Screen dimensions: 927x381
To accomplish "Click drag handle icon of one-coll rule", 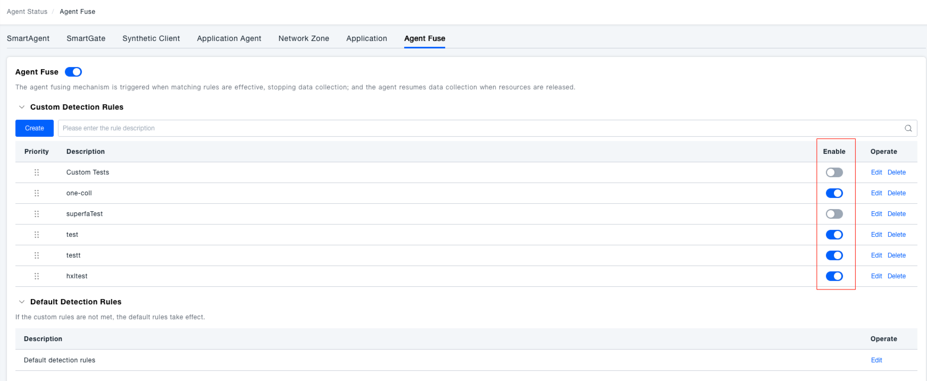I will click(x=37, y=193).
